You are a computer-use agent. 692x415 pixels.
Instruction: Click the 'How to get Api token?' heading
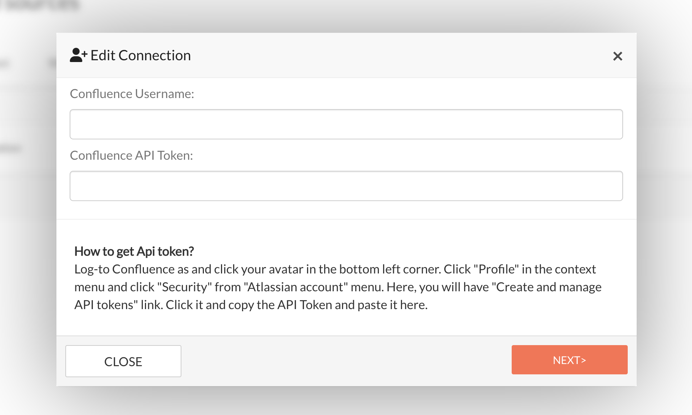coord(134,251)
